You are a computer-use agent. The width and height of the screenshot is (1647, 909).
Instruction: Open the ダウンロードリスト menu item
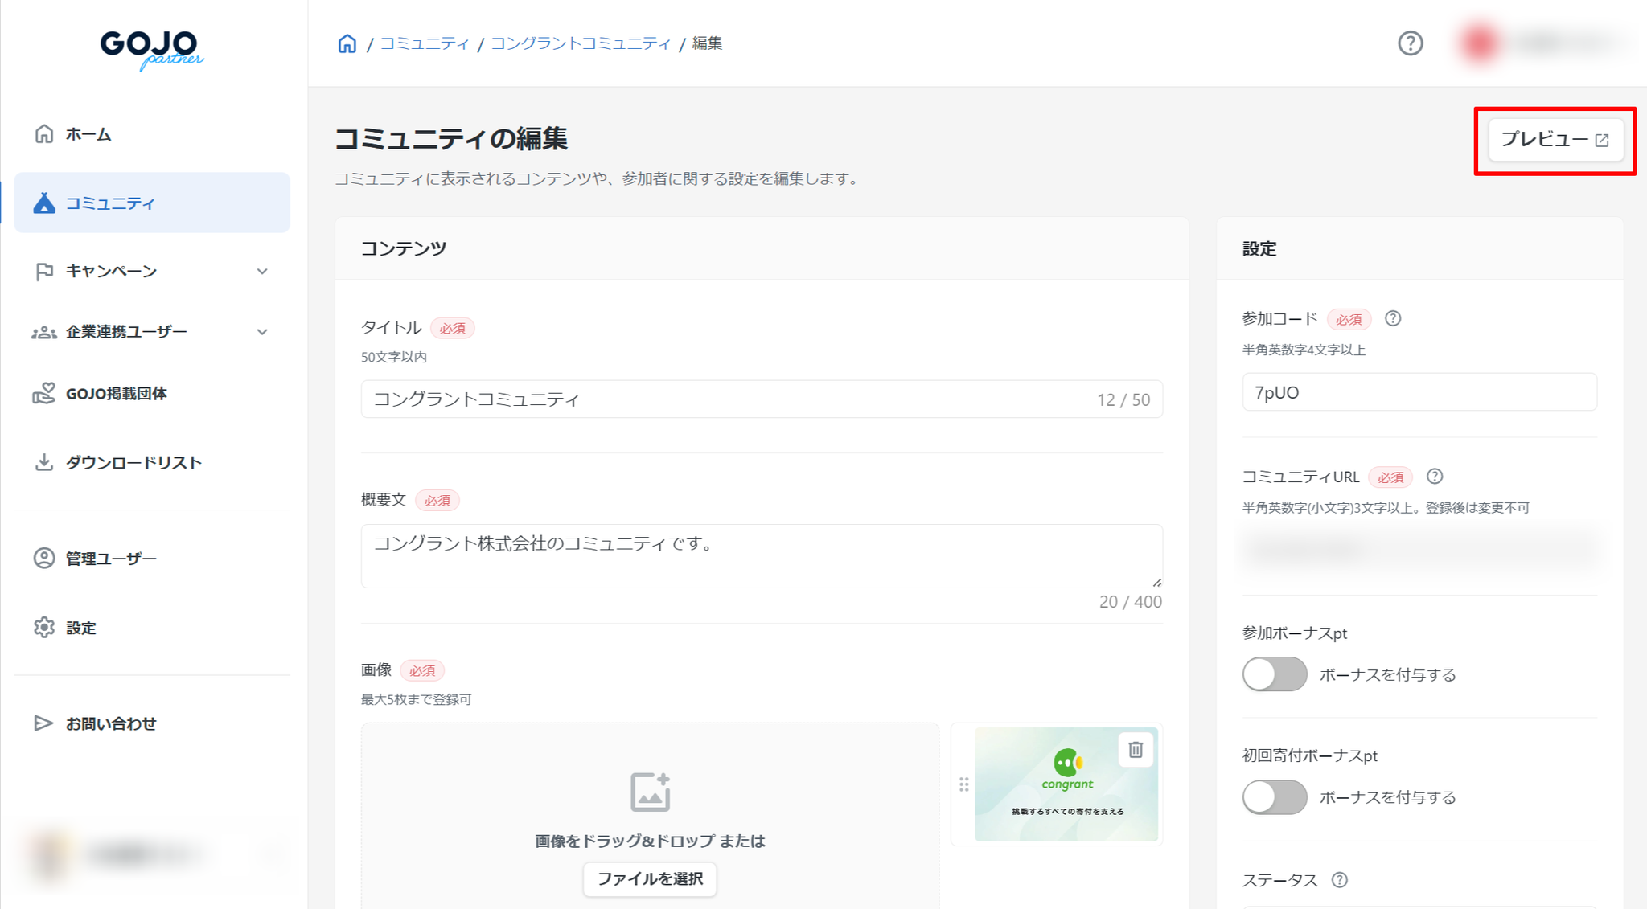[x=133, y=463]
